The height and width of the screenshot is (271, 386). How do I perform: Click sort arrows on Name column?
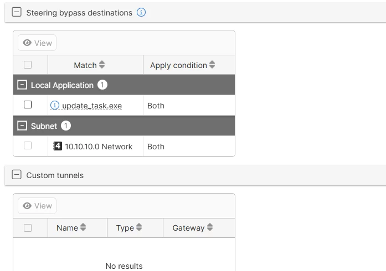(83, 227)
